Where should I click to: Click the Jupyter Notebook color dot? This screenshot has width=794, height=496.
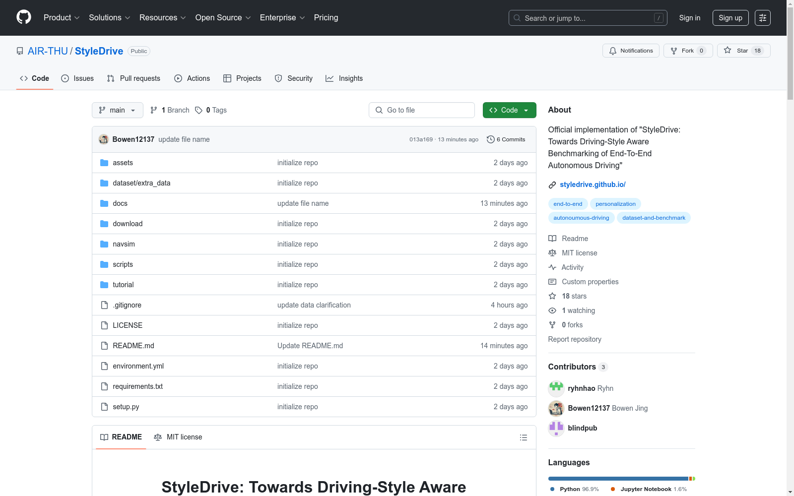613,489
